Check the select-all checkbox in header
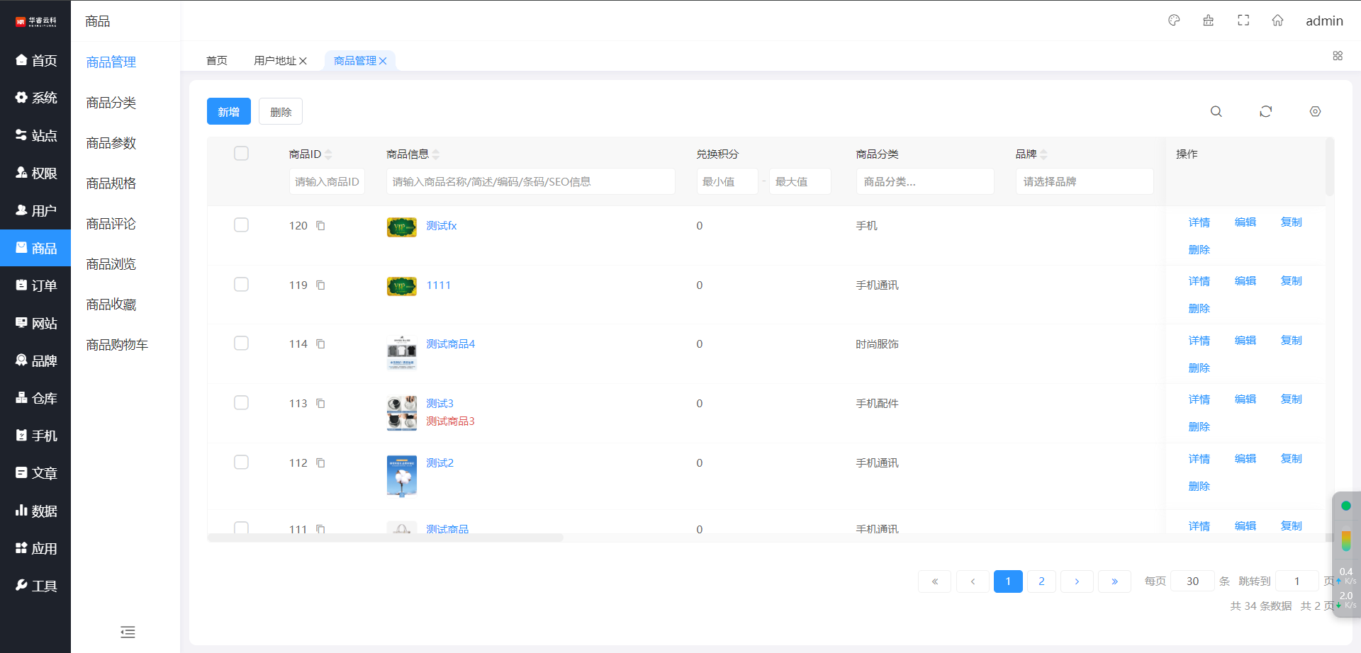 pos(241,154)
